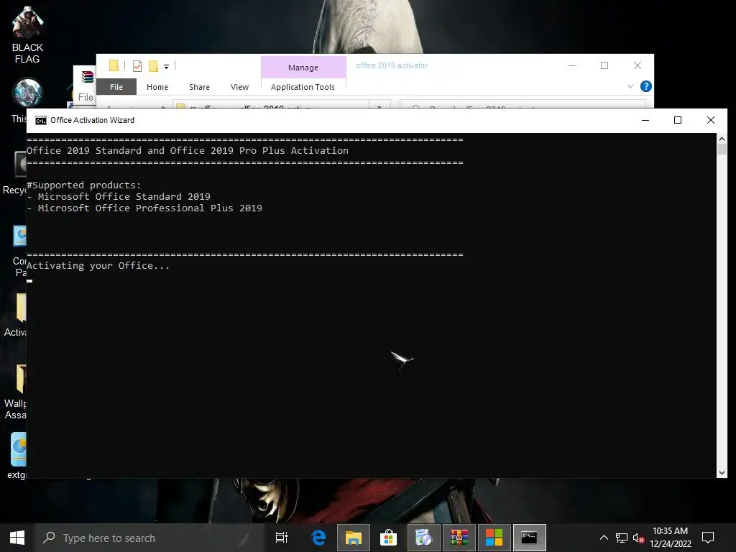
Task: Open the Customize Quick Access Toolbar dropdown
Action: click(166, 67)
